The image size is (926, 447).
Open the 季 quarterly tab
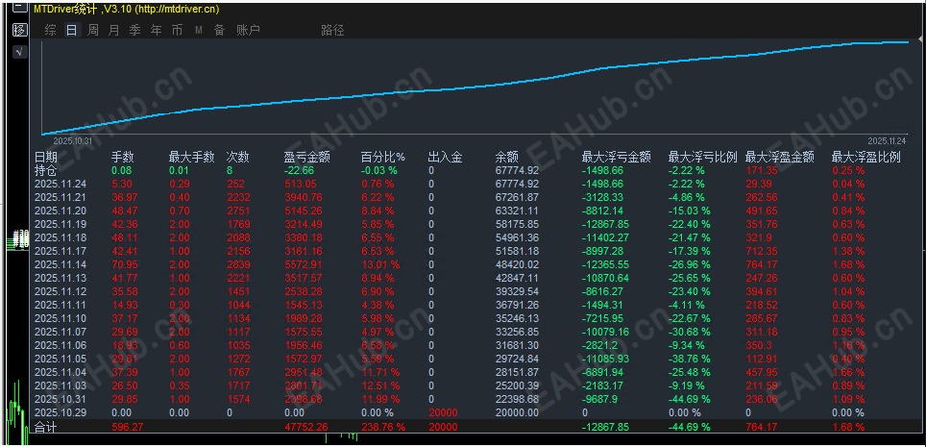(x=135, y=30)
